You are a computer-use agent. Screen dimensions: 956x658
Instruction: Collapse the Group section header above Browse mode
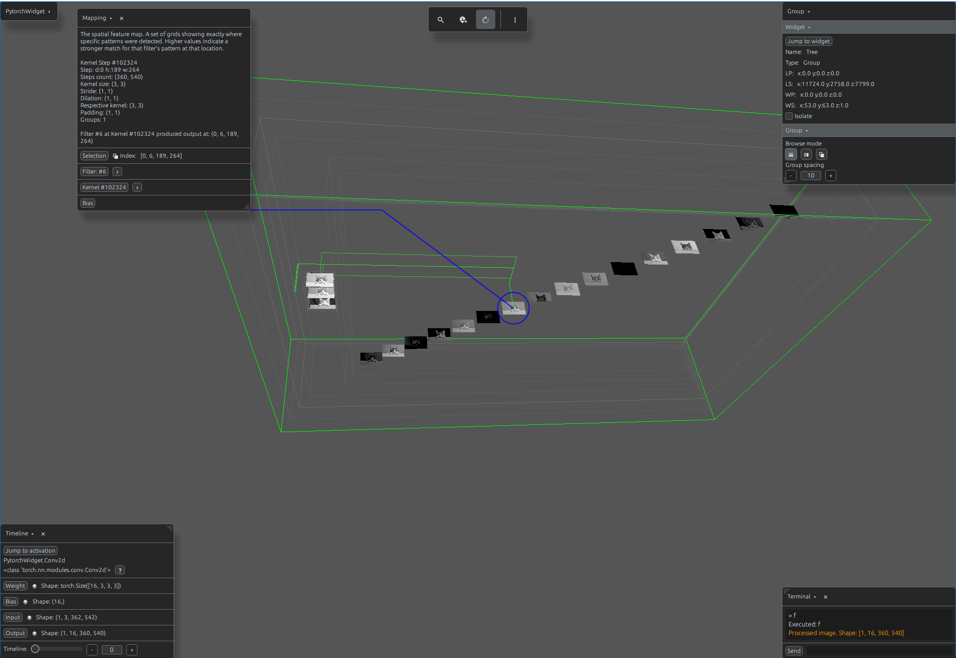click(868, 131)
